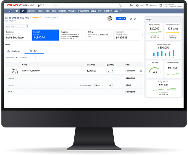Image resolution: width=188 pixels, height=155 pixels.
Task: Open the Analytics menu
Action: (x=72, y=11)
